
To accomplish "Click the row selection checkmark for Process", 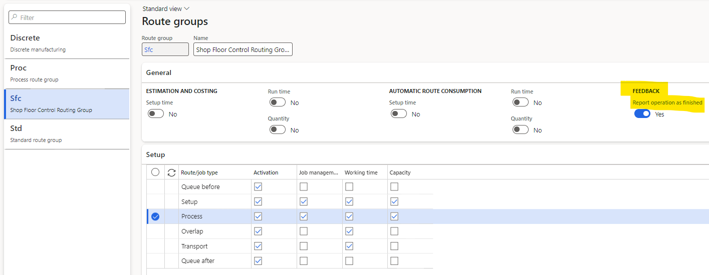I will (155, 216).
